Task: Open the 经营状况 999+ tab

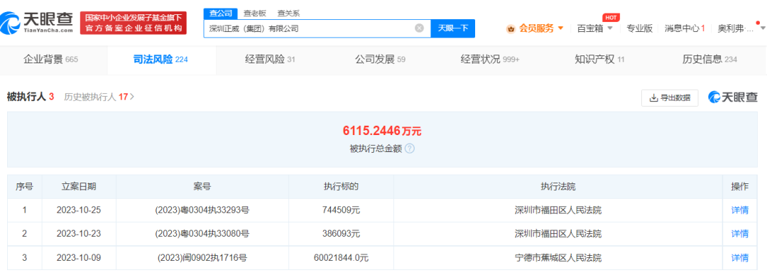Action: click(x=490, y=60)
